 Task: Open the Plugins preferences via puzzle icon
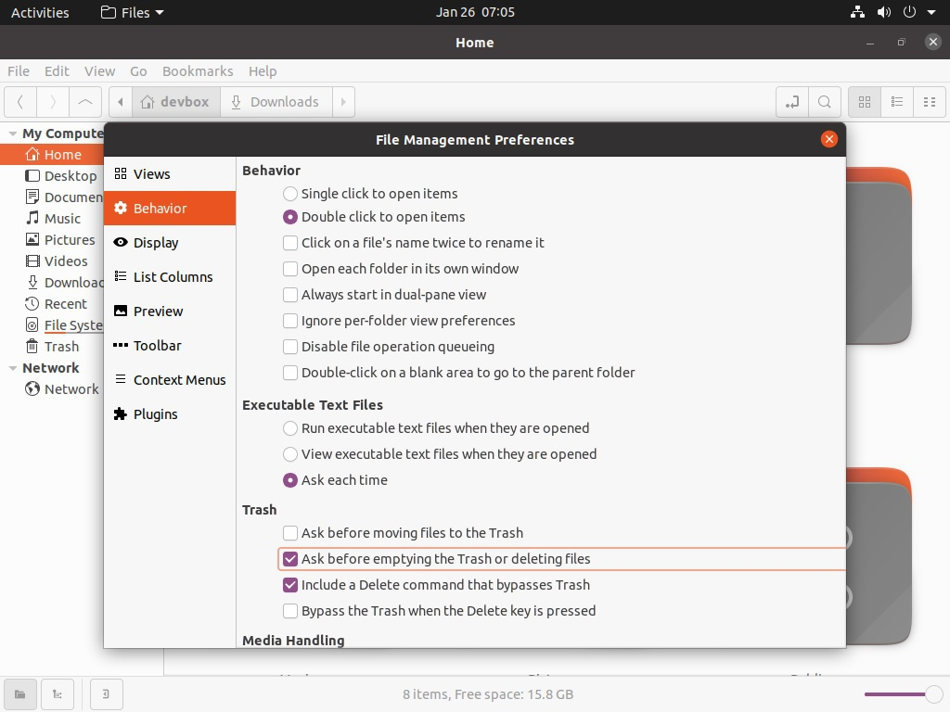point(153,413)
